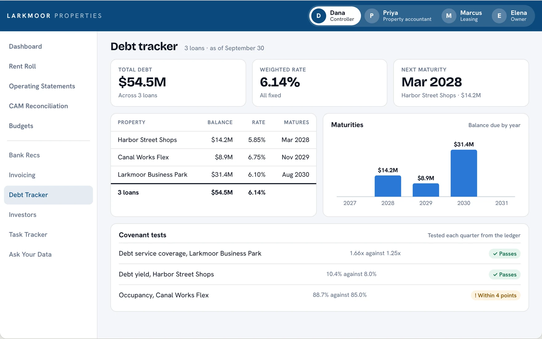Click the Larkmoor Properties logo

coord(55,16)
